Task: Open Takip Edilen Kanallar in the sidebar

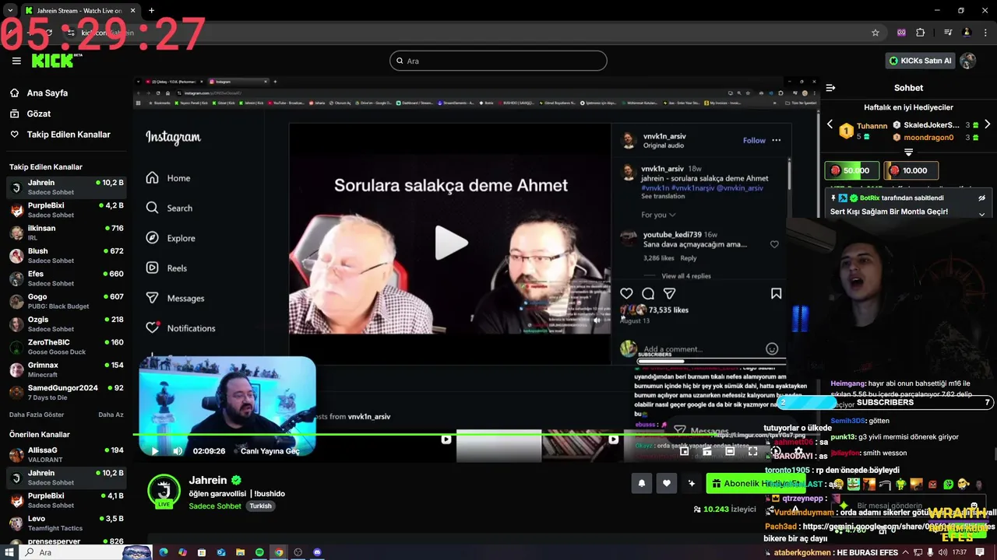Action: (60, 135)
